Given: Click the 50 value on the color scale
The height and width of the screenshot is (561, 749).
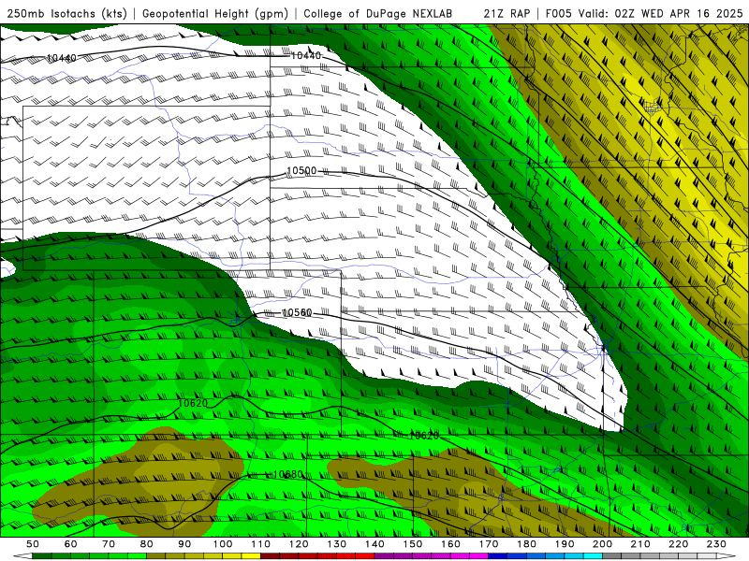Looking at the screenshot, I should [33, 544].
